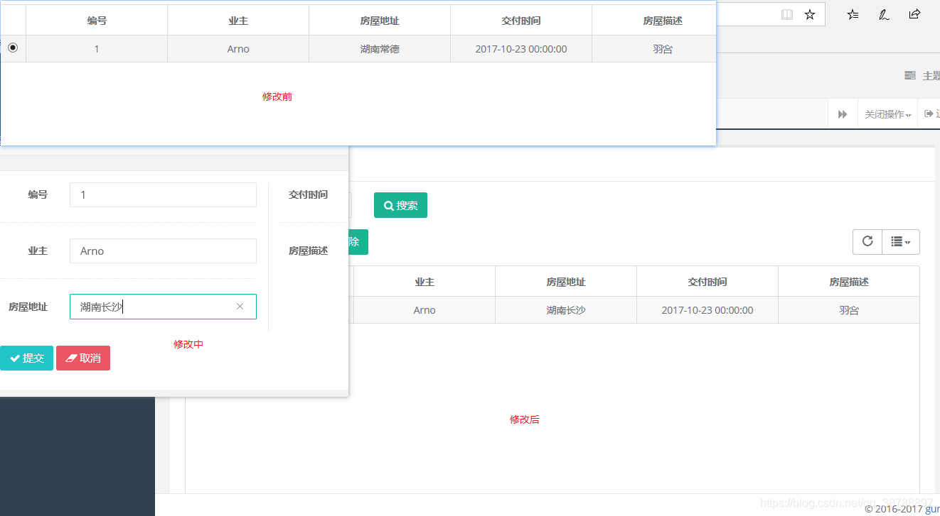The height and width of the screenshot is (516, 940).
Task: Click the 房屋地址 column header in top table
Action: 380,21
